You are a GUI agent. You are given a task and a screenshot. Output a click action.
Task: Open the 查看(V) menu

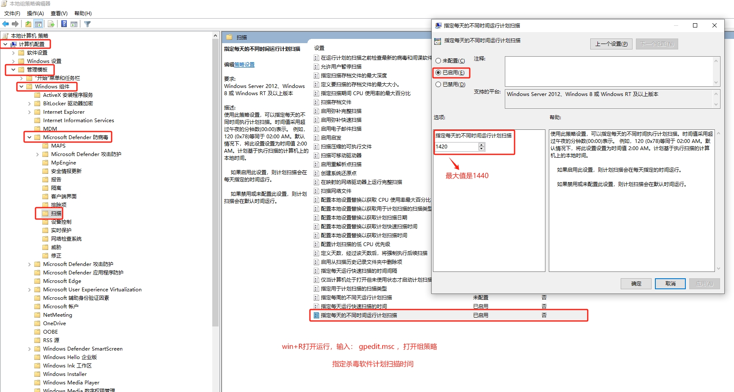click(59, 14)
